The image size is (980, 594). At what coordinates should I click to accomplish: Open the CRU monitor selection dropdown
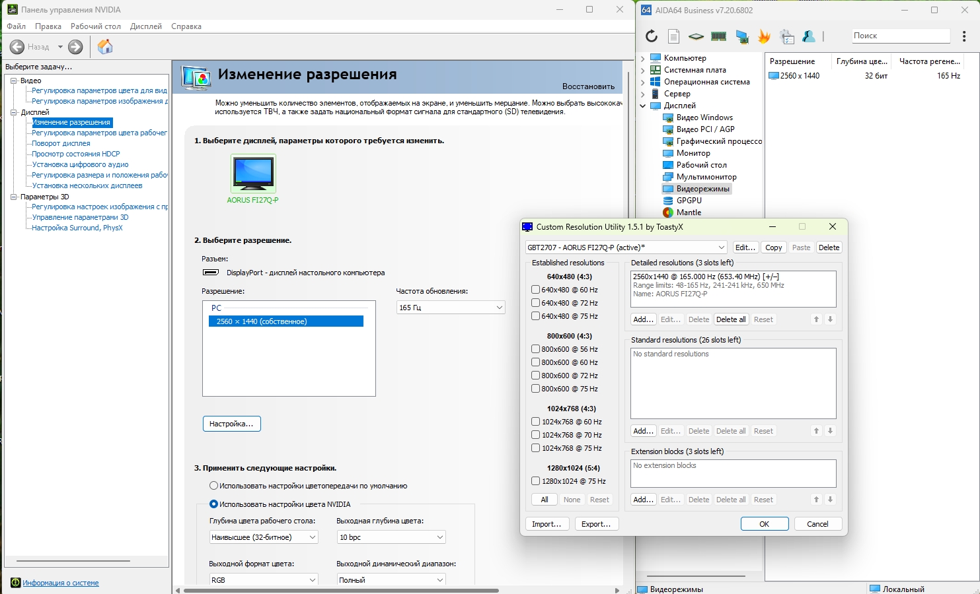(x=626, y=247)
